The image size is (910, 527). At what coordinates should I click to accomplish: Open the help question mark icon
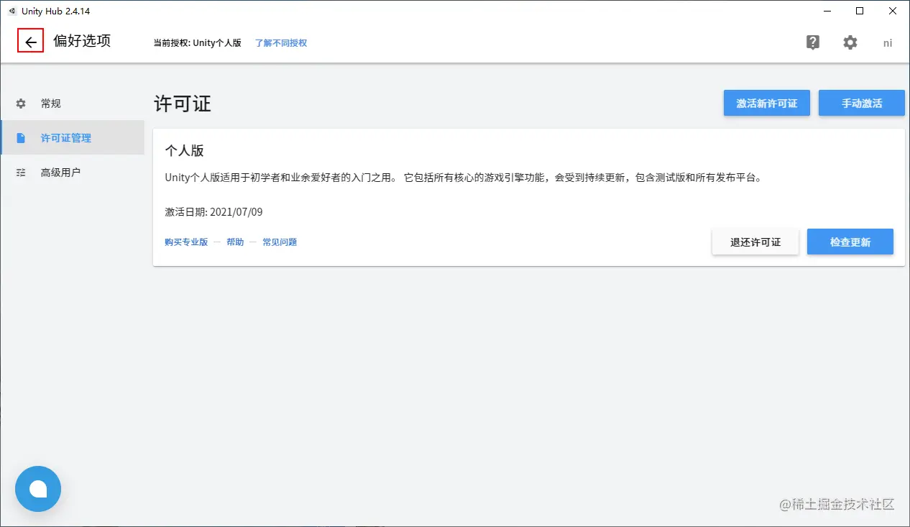pyautogui.click(x=813, y=42)
